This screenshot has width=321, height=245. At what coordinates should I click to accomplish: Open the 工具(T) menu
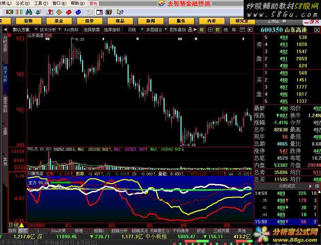40,3
